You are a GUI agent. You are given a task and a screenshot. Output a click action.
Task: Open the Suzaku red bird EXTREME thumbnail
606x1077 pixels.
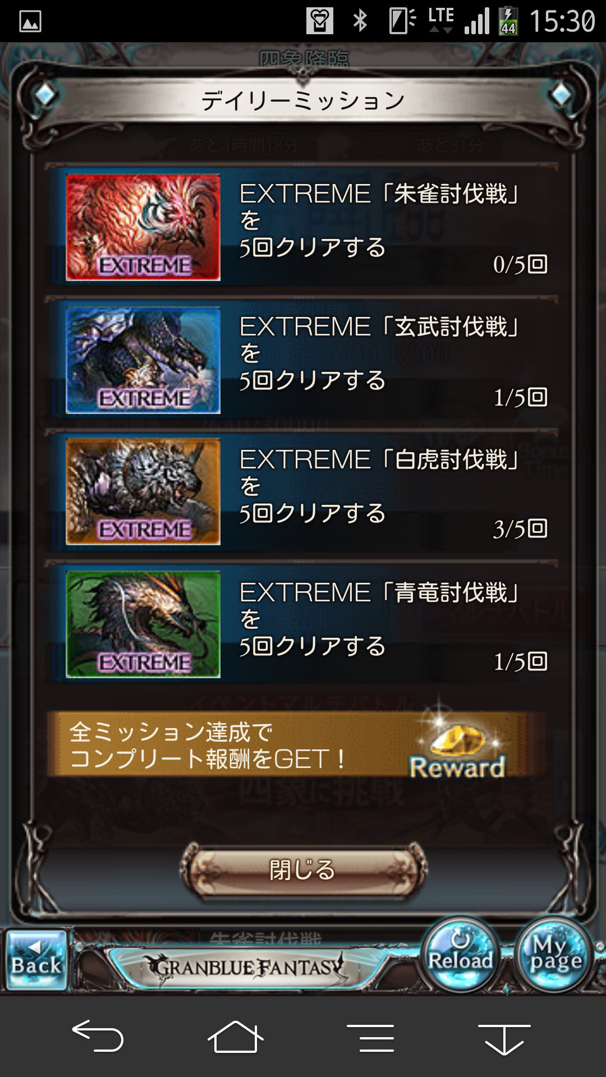[143, 227]
